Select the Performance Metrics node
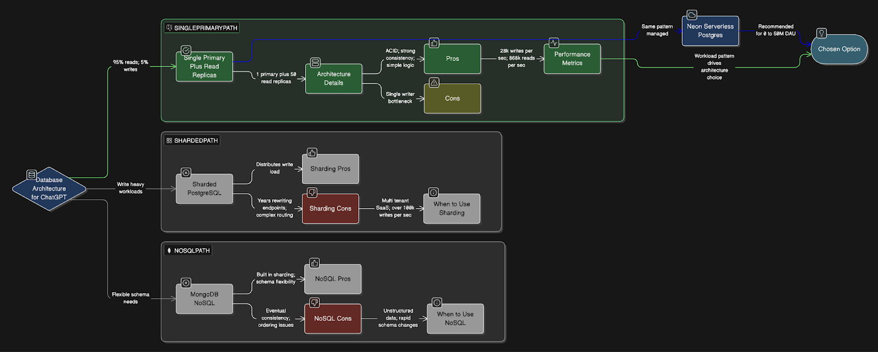The width and height of the screenshot is (878, 352). click(x=572, y=59)
